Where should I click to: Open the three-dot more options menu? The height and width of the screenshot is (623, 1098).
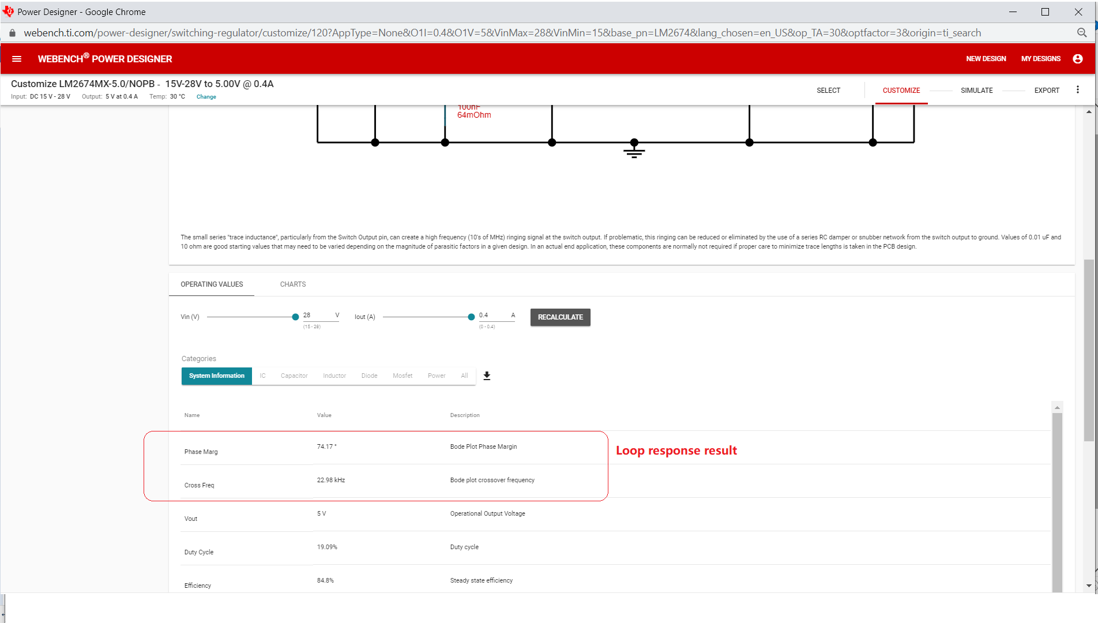coord(1078,90)
